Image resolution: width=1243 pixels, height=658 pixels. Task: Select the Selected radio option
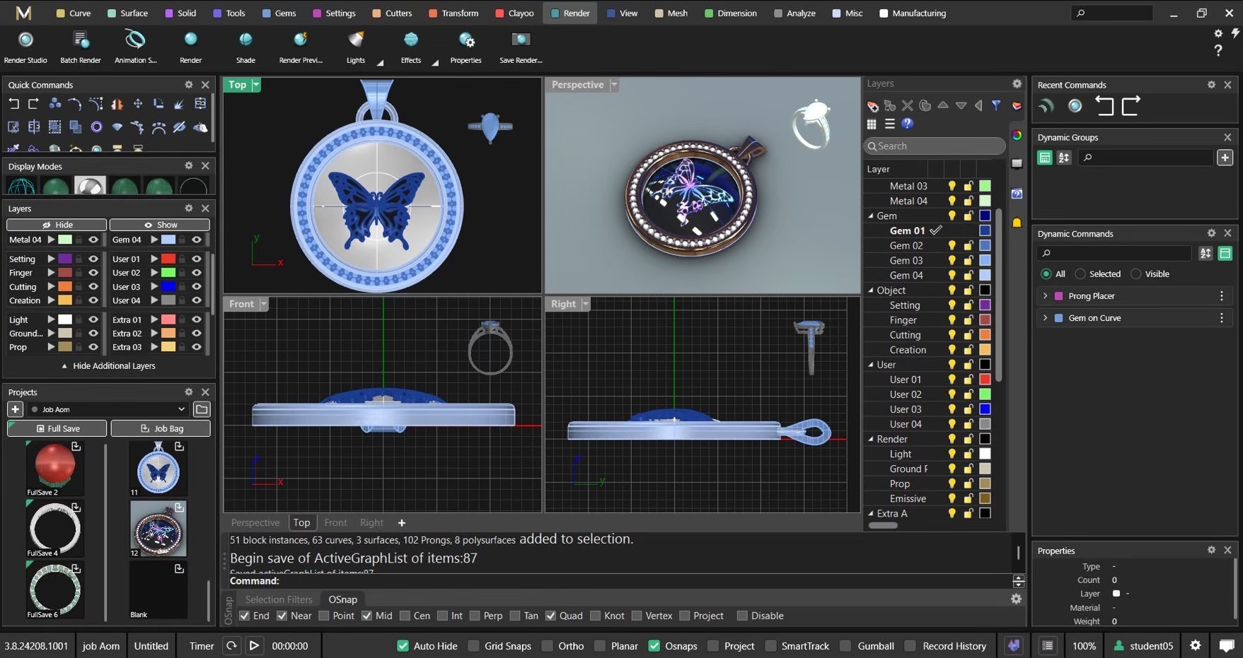1080,274
